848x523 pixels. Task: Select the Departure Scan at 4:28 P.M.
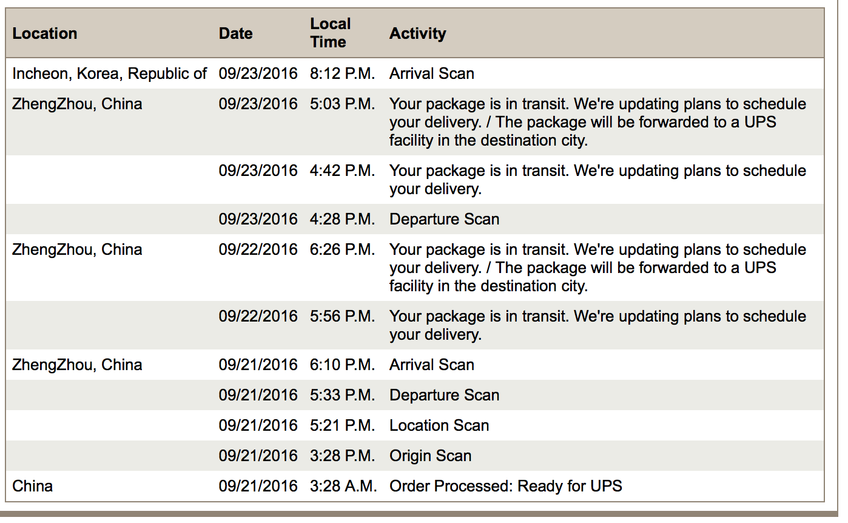point(445,219)
